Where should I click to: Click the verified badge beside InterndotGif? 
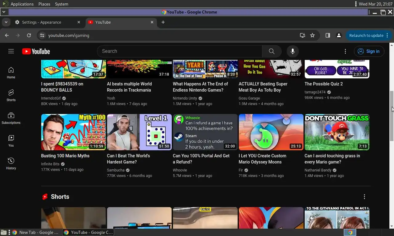tap(64, 98)
